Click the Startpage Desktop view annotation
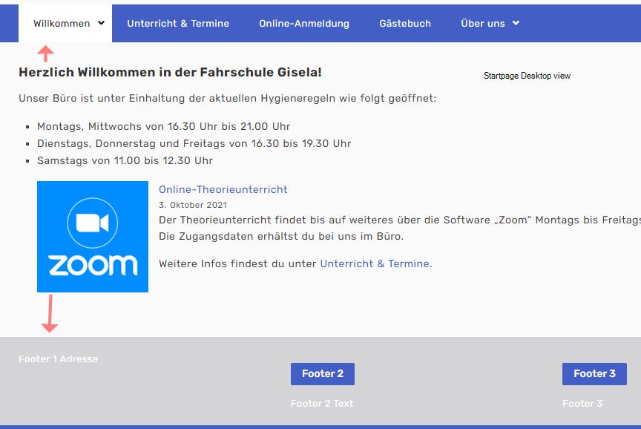The image size is (641, 429). pos(527,76)
